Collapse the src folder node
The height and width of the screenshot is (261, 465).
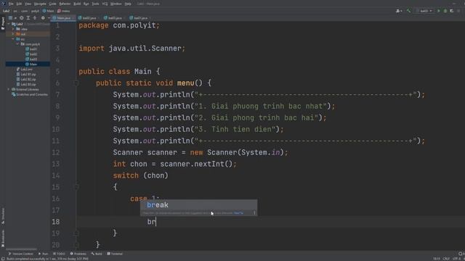click(13, 39)
